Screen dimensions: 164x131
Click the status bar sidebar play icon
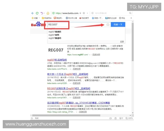pos(32,118)
